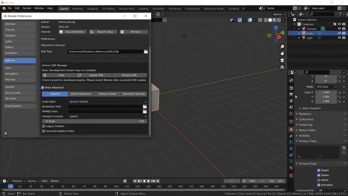This screenshot has height=196, width=348.
Task: Click the Report a Bug button
Action: [103, 32]
